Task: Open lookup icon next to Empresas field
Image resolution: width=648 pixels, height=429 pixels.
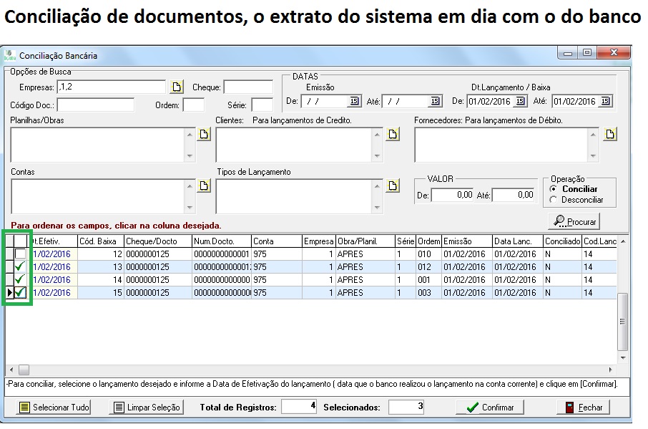Action: click(177, 87)
